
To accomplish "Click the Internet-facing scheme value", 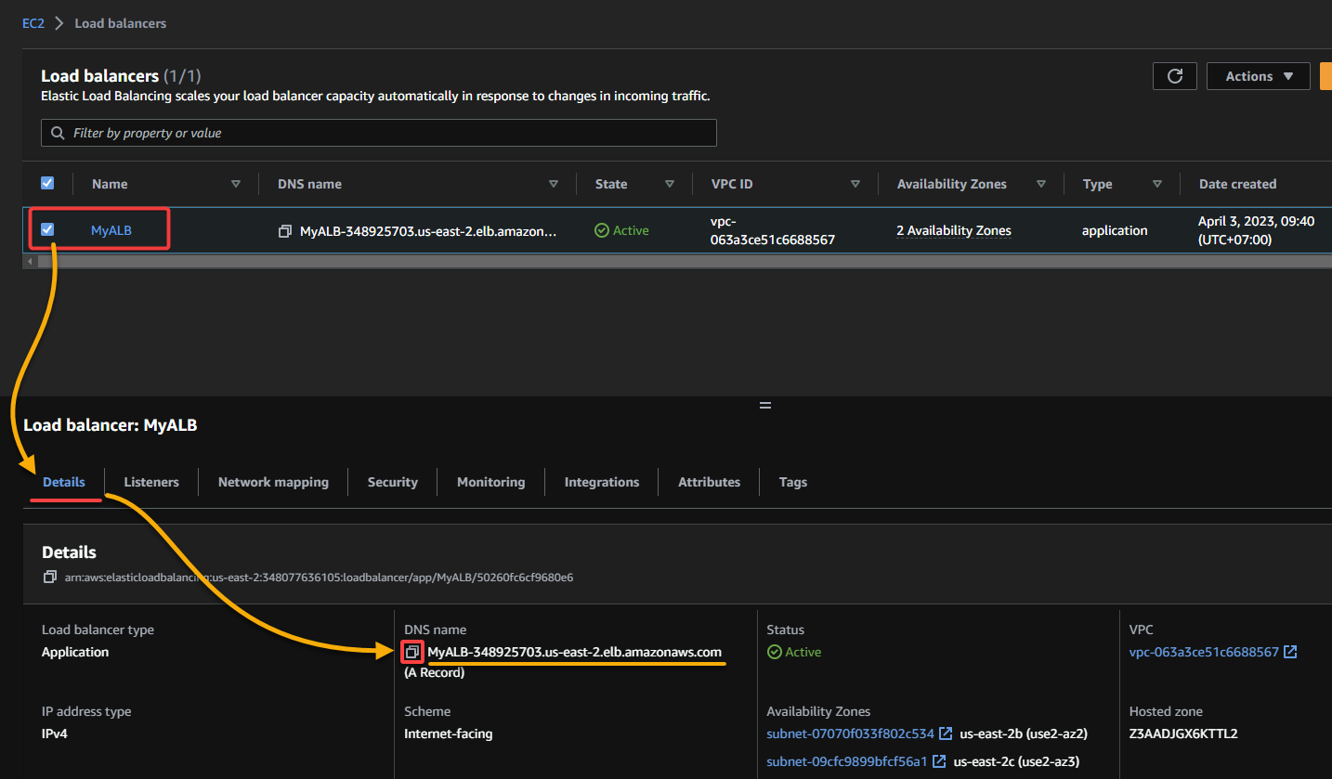I will [x=449, y=734].
